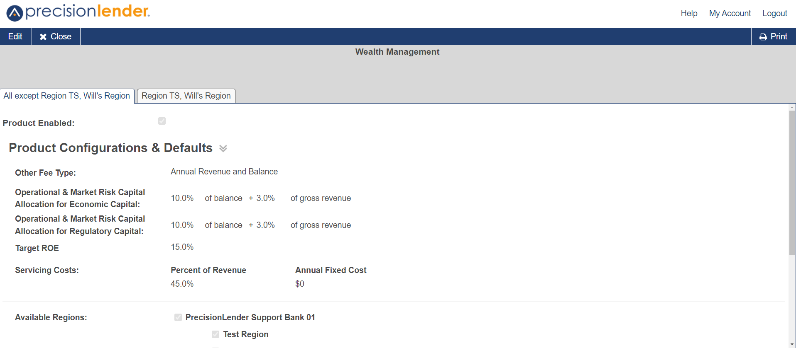
Task: Click the scrollbar down arrow
Action: pyautogui.click(x=792, y=344)
